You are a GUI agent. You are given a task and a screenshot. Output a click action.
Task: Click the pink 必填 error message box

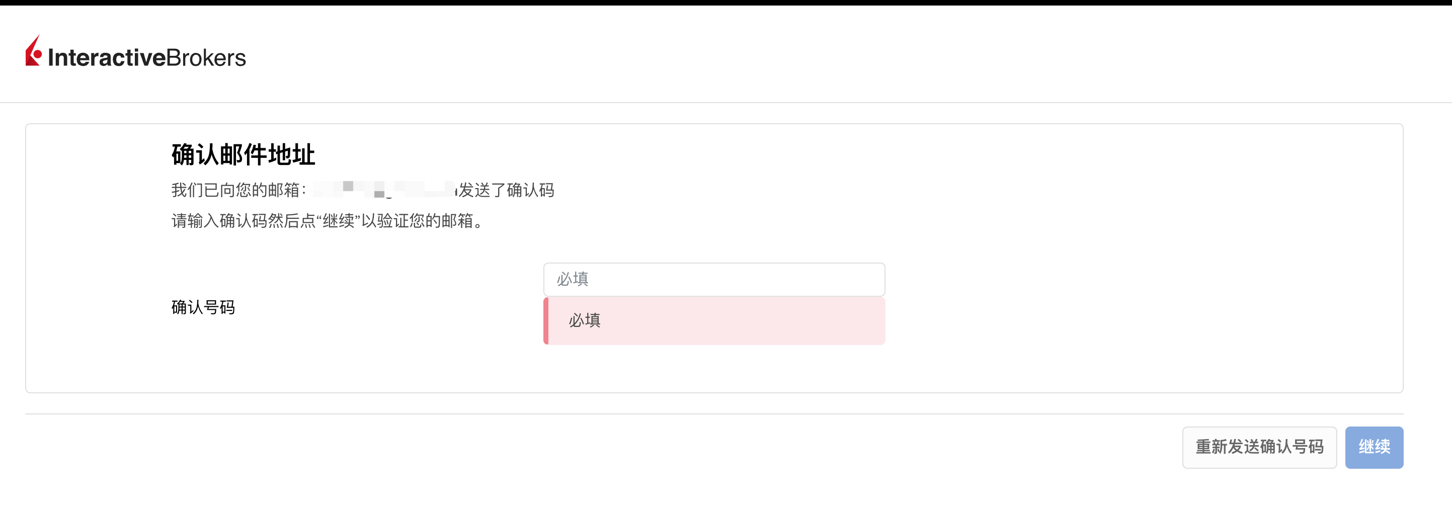pos(714,320)
